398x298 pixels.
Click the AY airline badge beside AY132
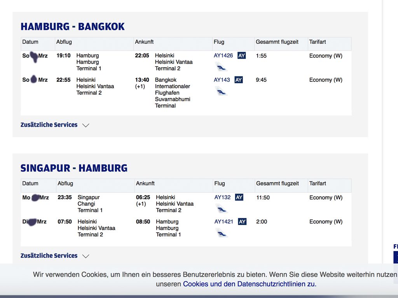pos(239,198)
